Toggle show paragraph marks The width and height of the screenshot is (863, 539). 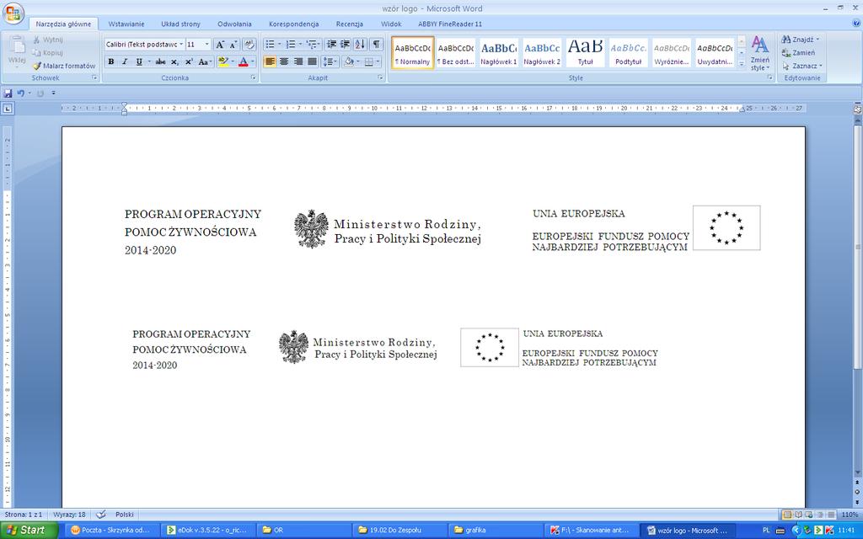click(x=376, y=45)
